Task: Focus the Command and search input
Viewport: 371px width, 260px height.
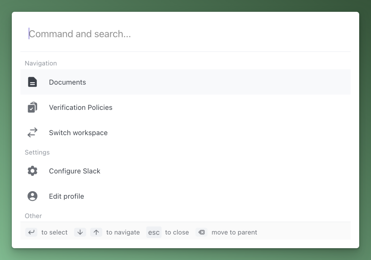Action: pyautogui.click(x=185, y=34)
